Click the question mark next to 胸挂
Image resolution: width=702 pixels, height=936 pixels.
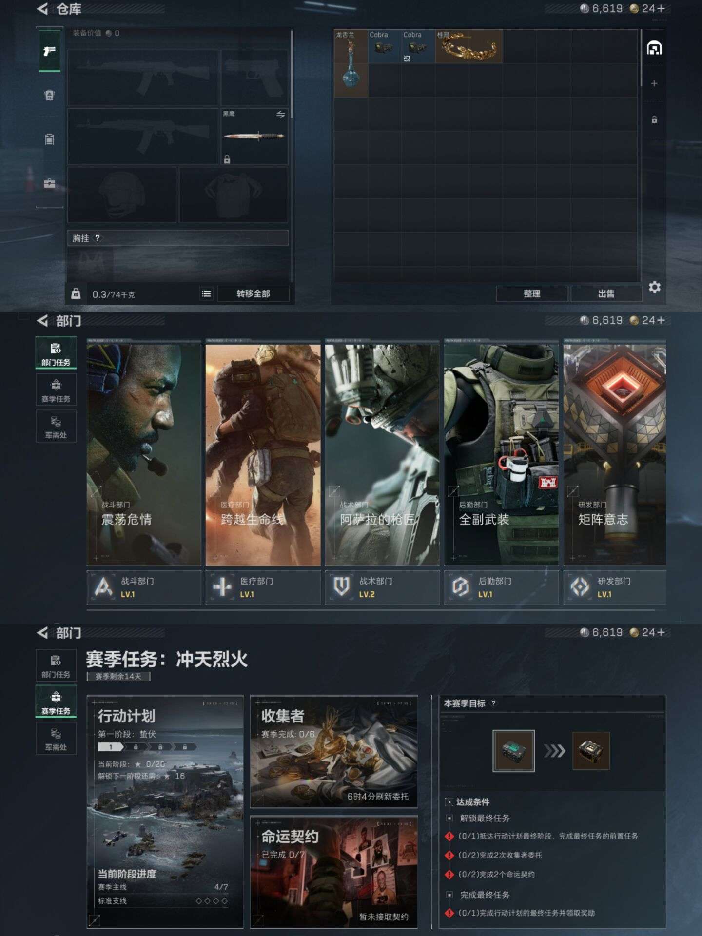(97, 238)
